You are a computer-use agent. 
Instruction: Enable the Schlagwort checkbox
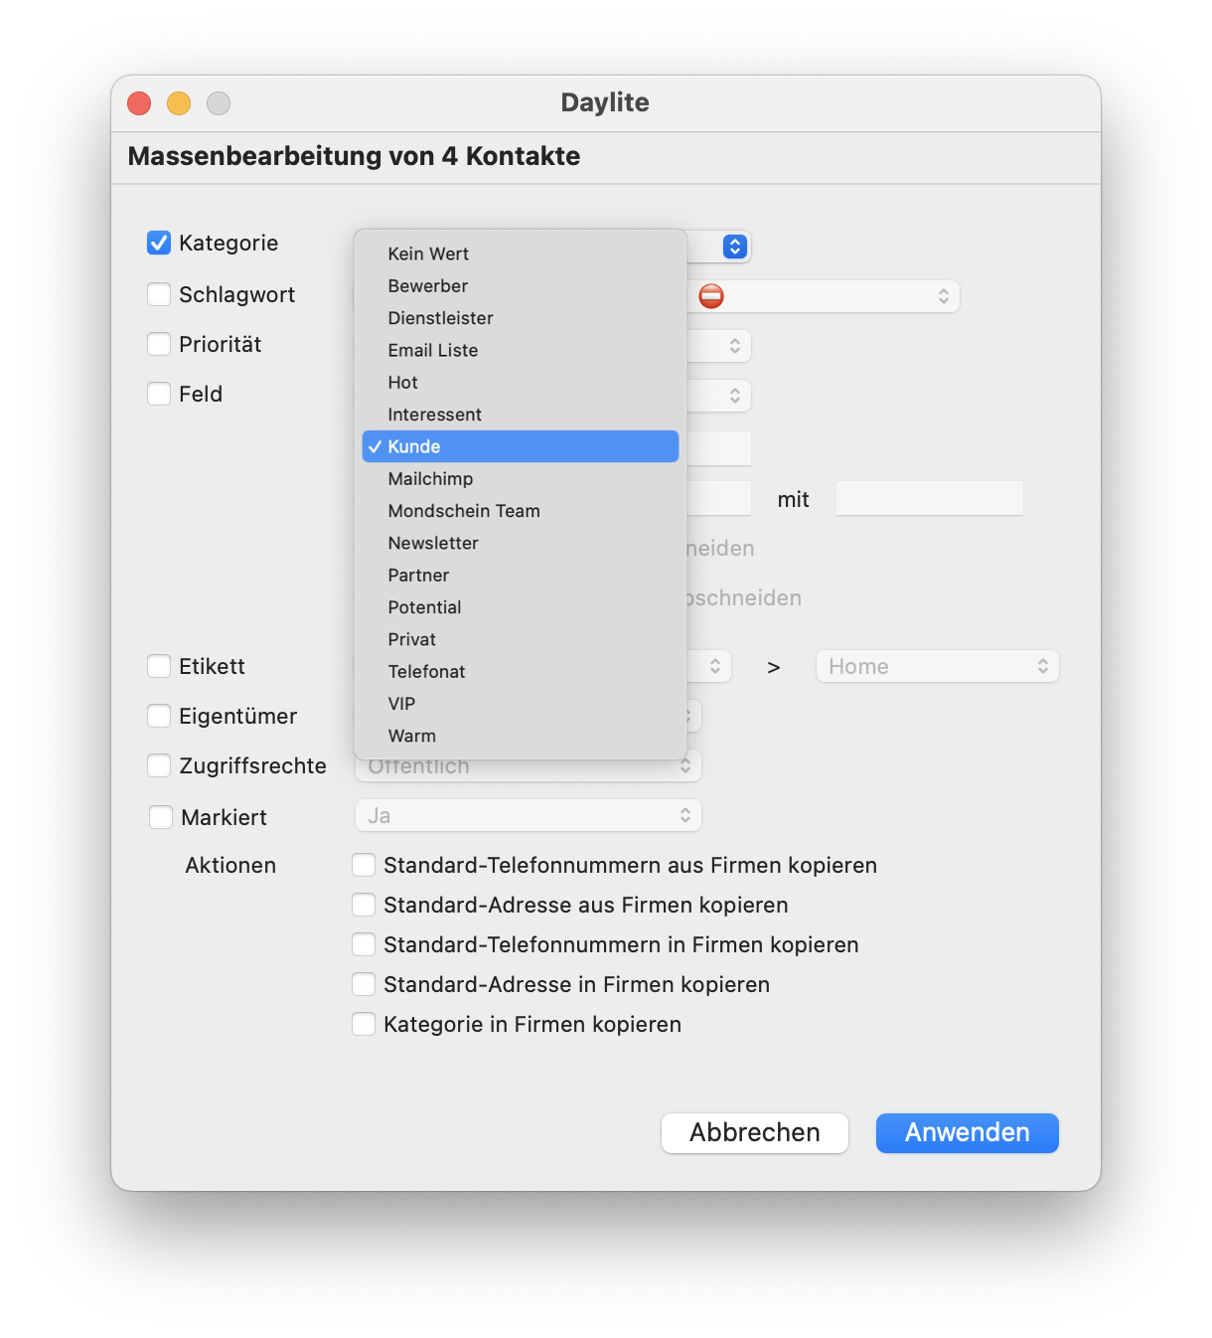point(159,294)
